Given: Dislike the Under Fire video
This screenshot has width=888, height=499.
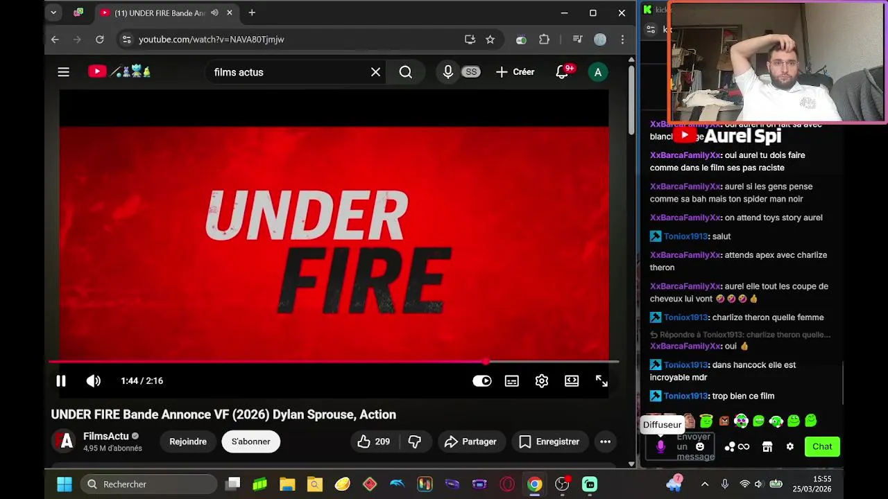Looking at the screenshot, I should (x=415, y=441).
